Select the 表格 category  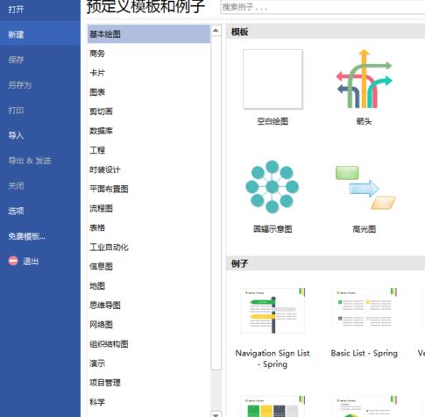(149, 227)
